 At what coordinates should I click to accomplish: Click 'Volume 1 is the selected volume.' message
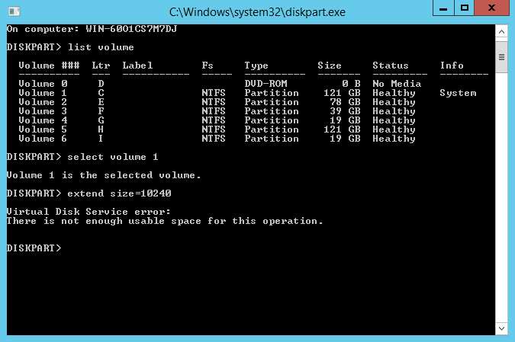coord(104,175)
